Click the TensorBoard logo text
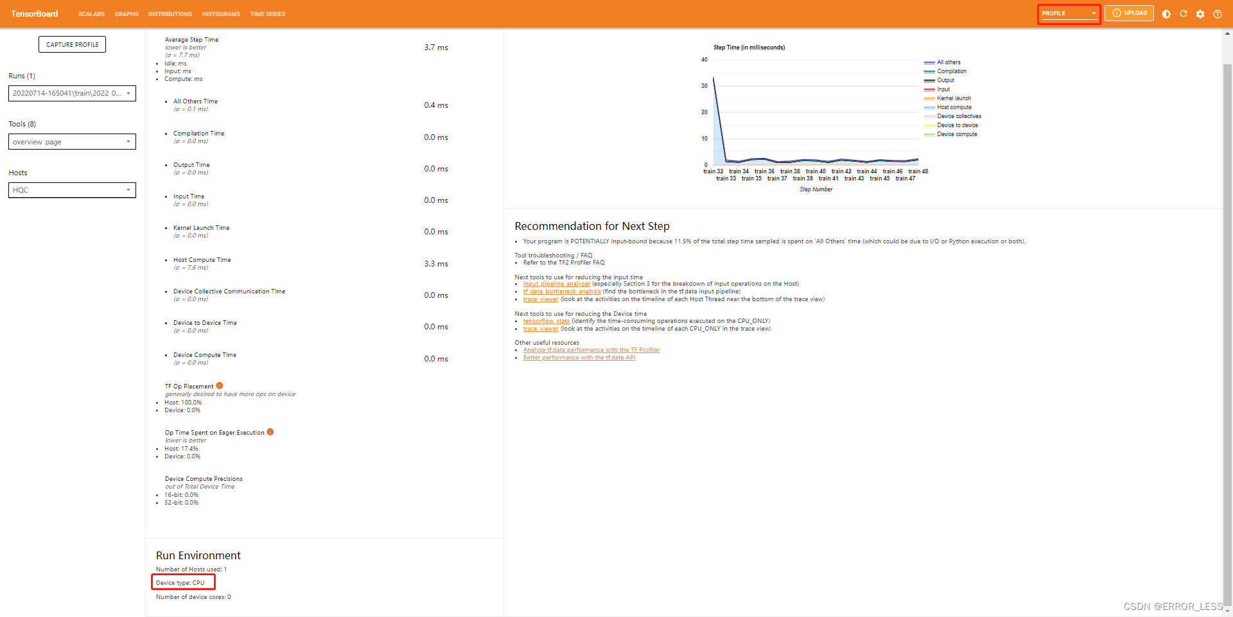This screenshot has height=617, width=1233. (34, 13)
